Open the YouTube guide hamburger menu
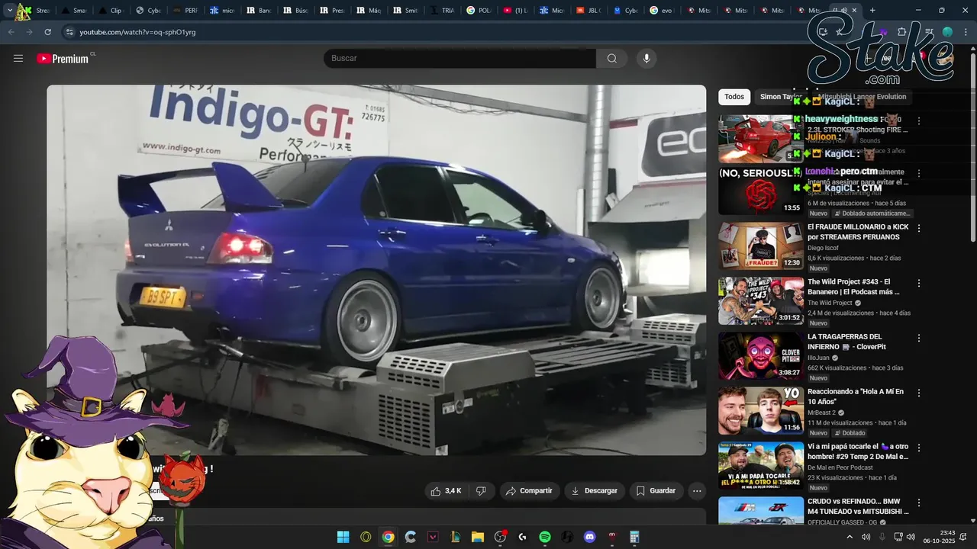 (18, 59)
